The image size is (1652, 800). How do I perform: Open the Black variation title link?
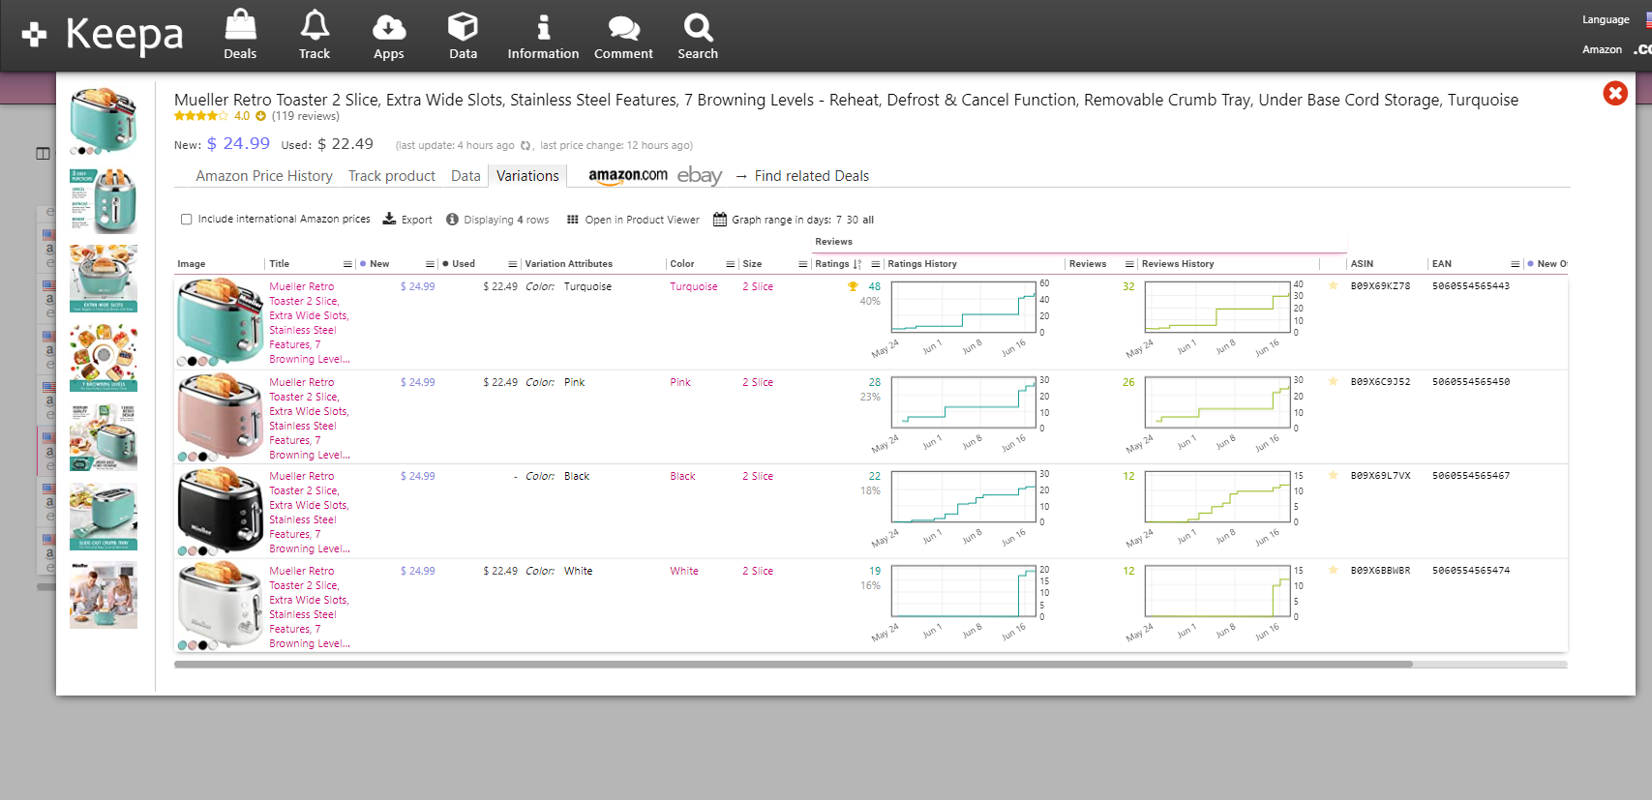(x=310, y=513)
